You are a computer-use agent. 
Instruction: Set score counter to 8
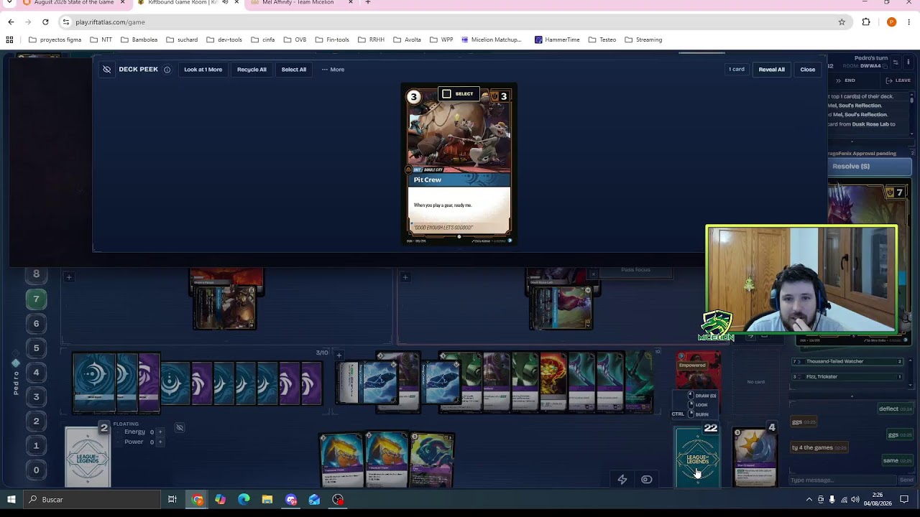[36, 274]
